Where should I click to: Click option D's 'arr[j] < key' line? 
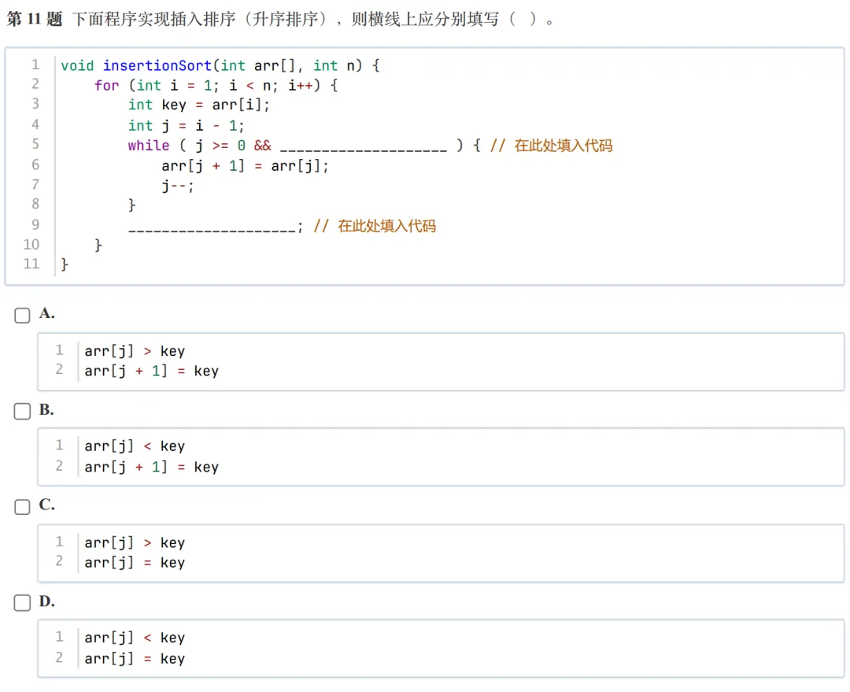pyautogui.click(x=135, y=638)
